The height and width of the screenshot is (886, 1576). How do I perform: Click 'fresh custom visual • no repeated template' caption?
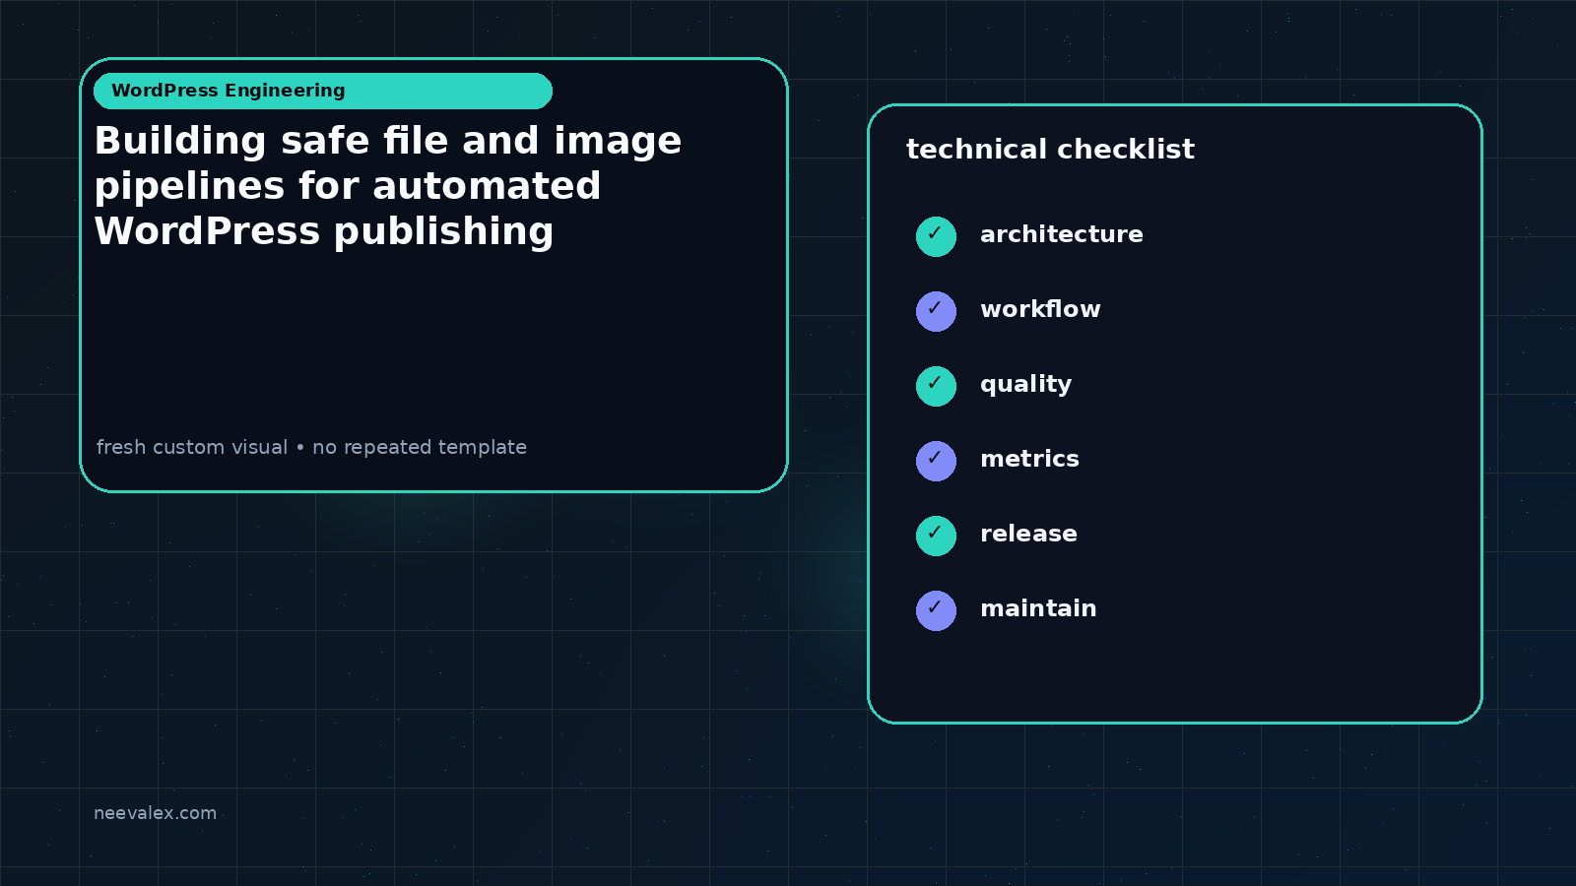click(x=311, y=447)
